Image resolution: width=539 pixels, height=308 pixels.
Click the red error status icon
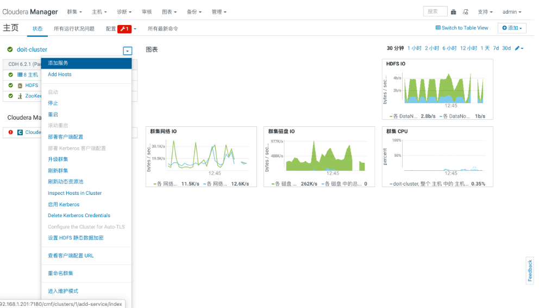click(x=11, y=132)
